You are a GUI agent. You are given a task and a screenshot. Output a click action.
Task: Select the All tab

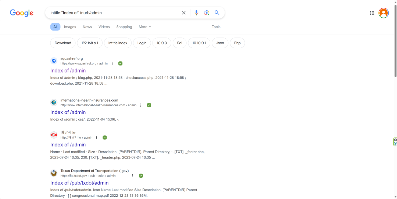55,27
